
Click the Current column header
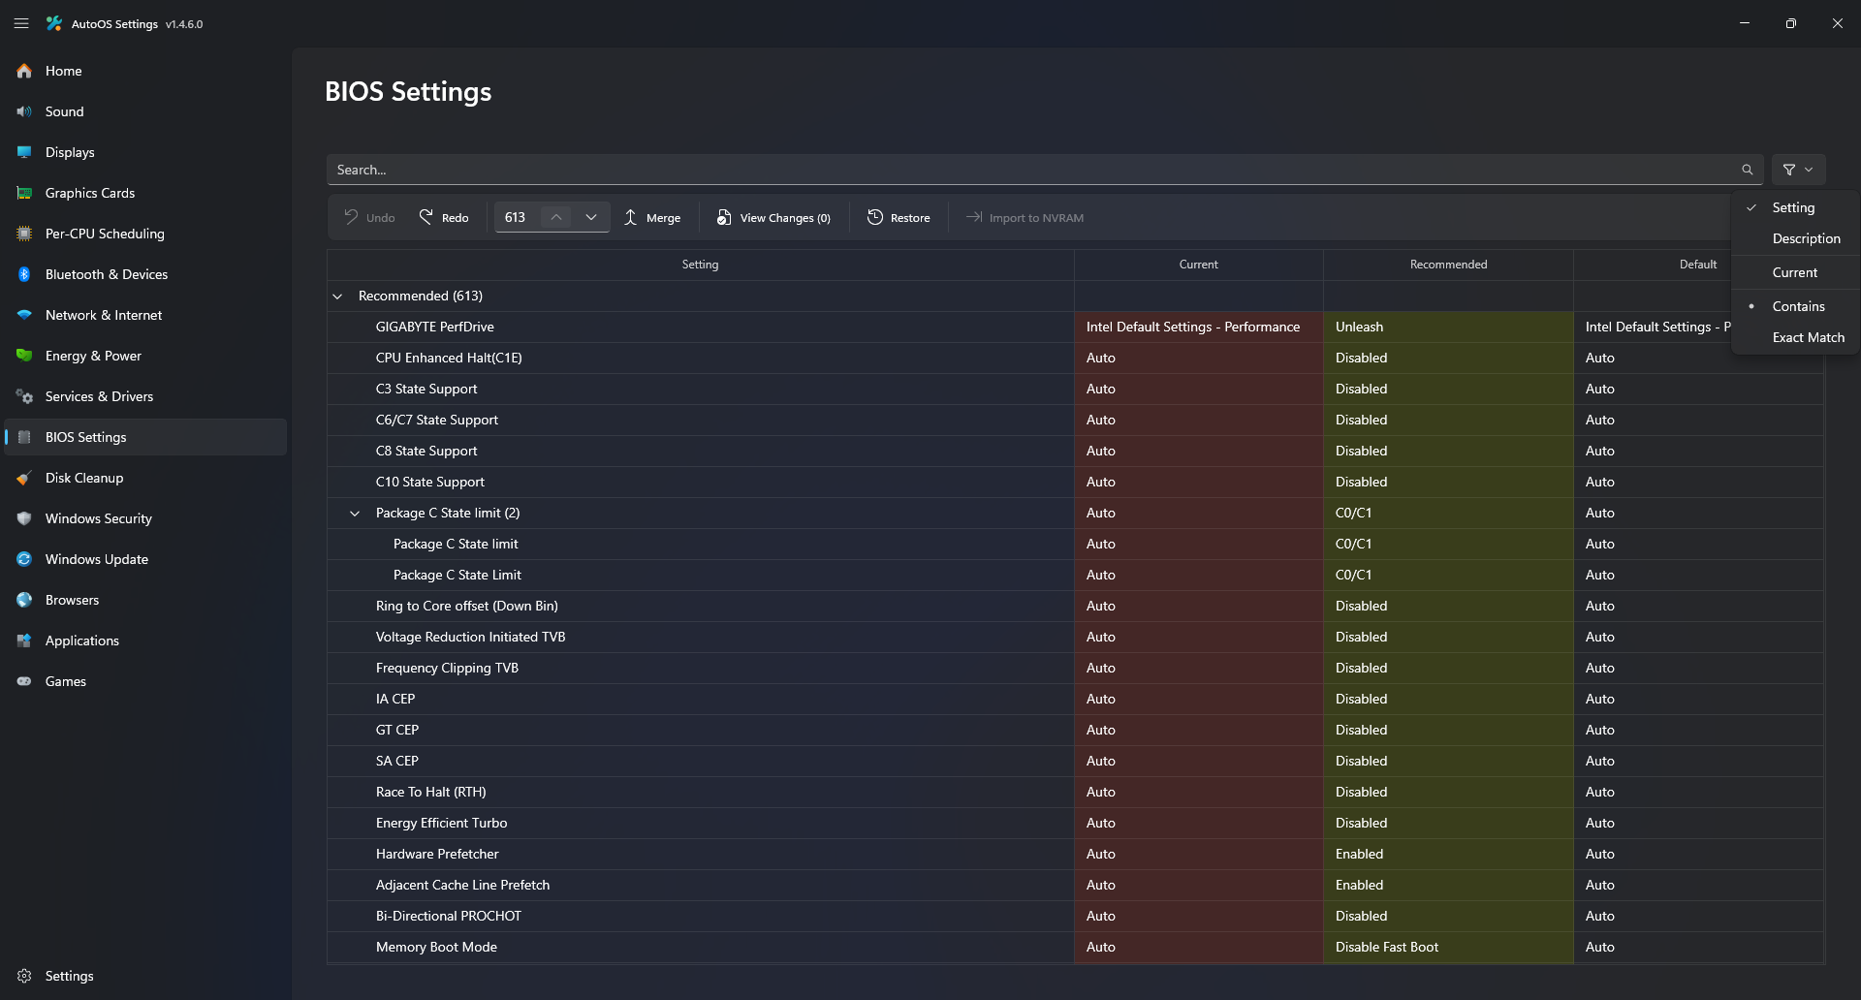coord(1199,265)
